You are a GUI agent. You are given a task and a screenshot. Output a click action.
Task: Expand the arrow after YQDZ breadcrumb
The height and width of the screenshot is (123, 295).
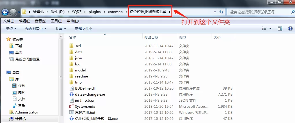pos(85,12)
